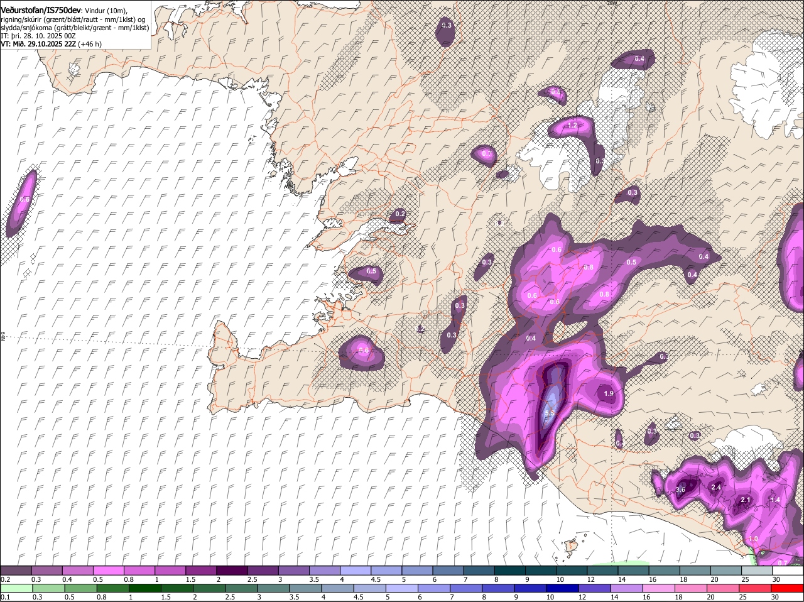Click the 2.4 precipitation value on the map
804x602 pixels.
point(715,487)
